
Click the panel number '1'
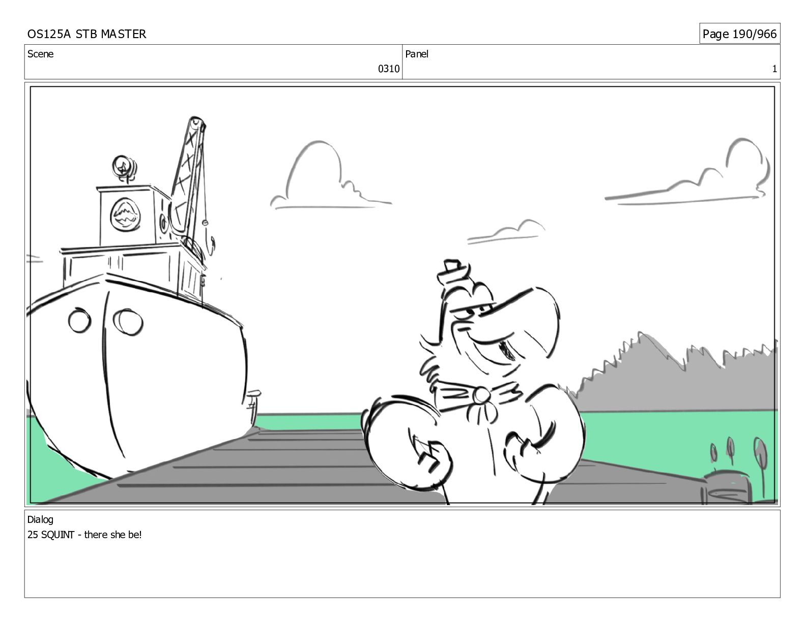click(x=774, y=69)
